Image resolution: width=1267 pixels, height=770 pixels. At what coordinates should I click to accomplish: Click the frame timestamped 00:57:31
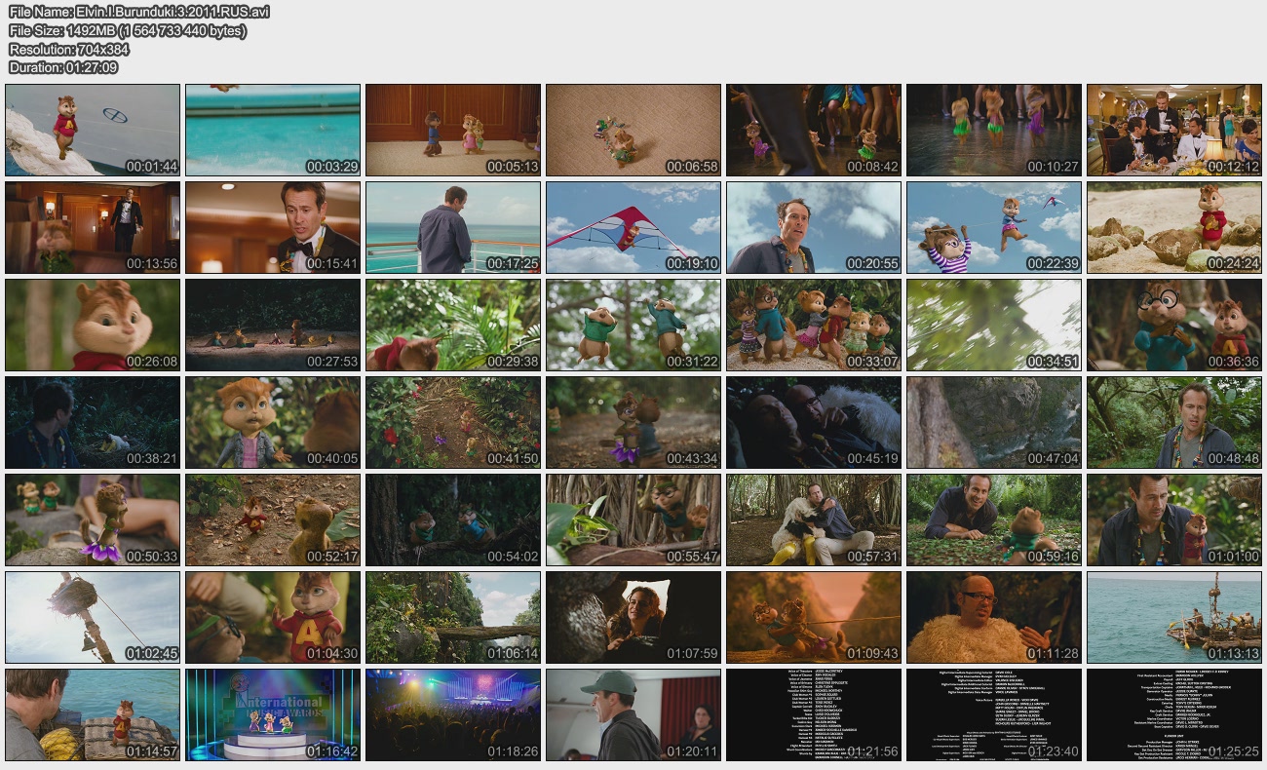pos(814,520)
